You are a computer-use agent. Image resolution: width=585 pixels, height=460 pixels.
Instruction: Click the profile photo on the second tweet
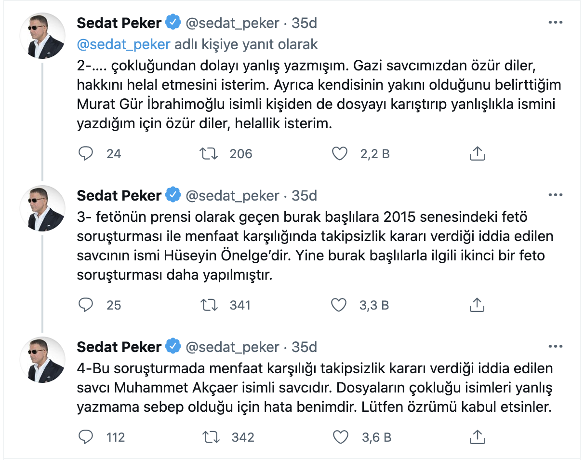(42, 208)
